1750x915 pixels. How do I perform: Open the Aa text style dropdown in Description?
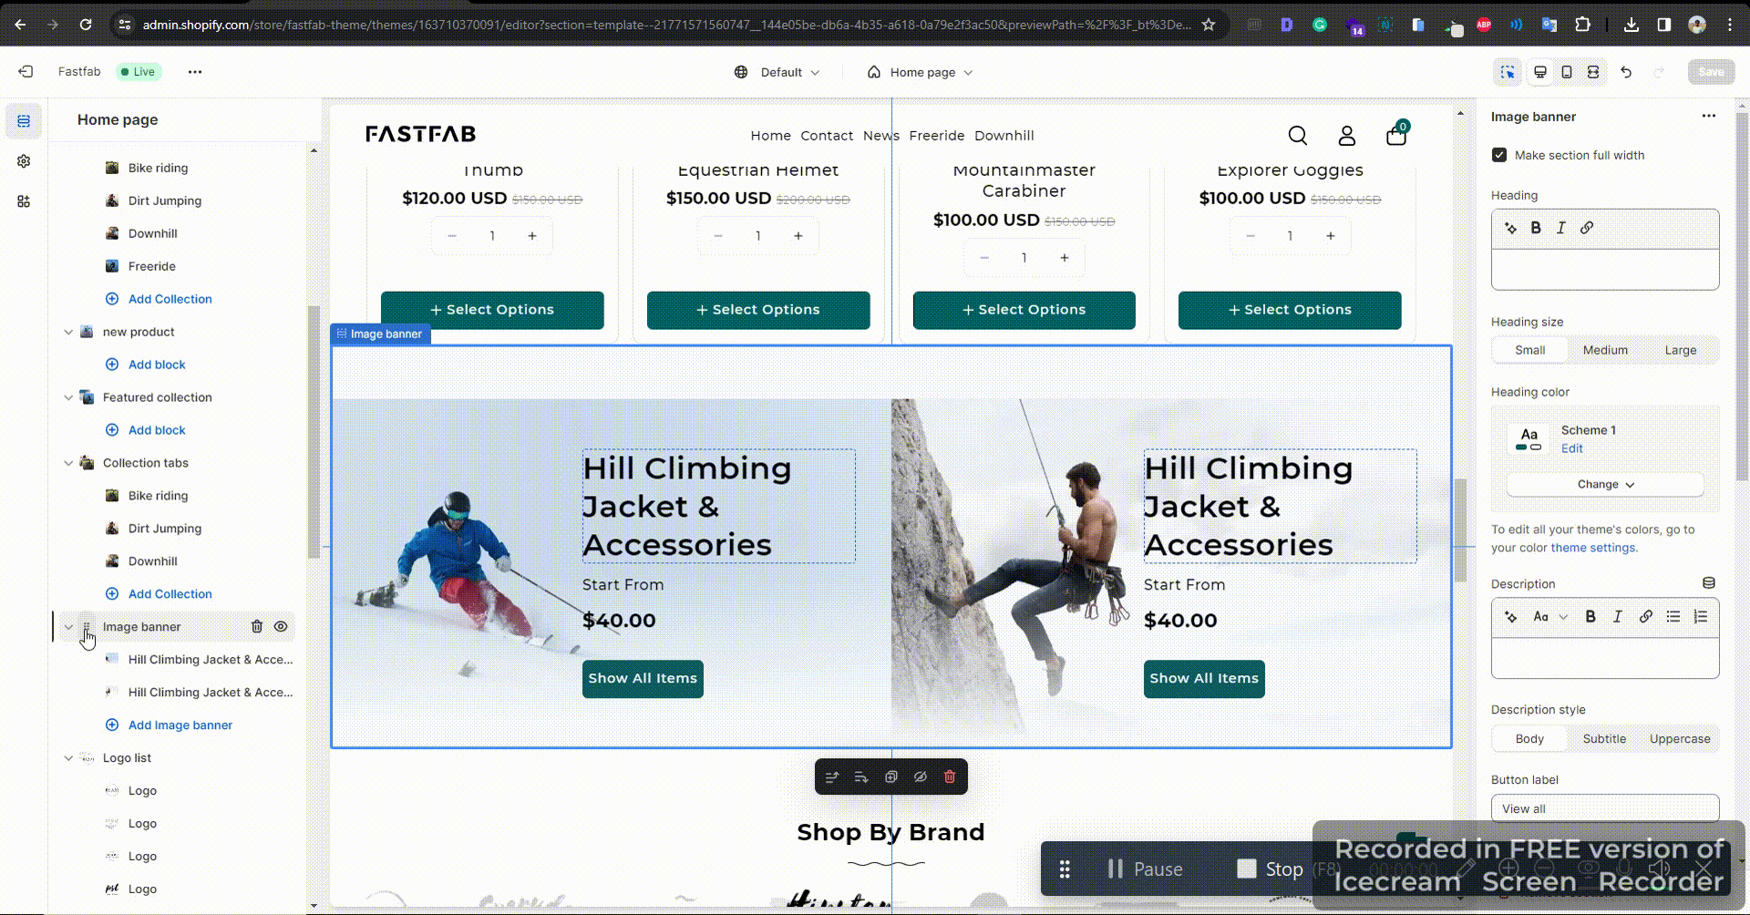coord(1549,617)
